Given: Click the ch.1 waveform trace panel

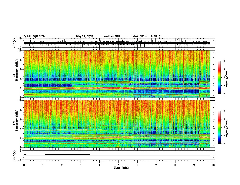Looking at the screenshot, I should tap(119, 43).
